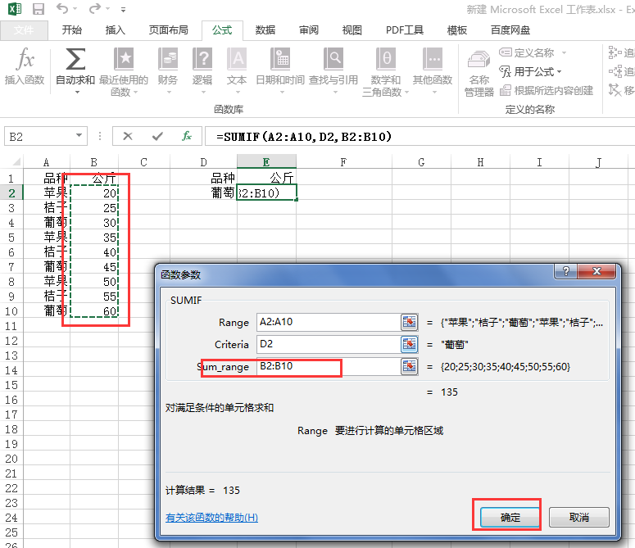Switch to the 数据 Data tab

[265, 30]
